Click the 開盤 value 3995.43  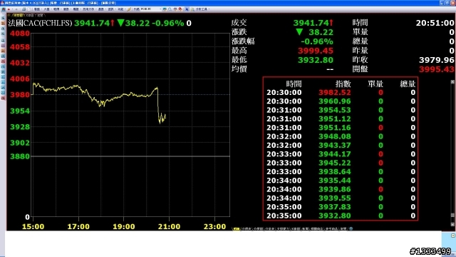pyautogui.click(x=436, y=69)
